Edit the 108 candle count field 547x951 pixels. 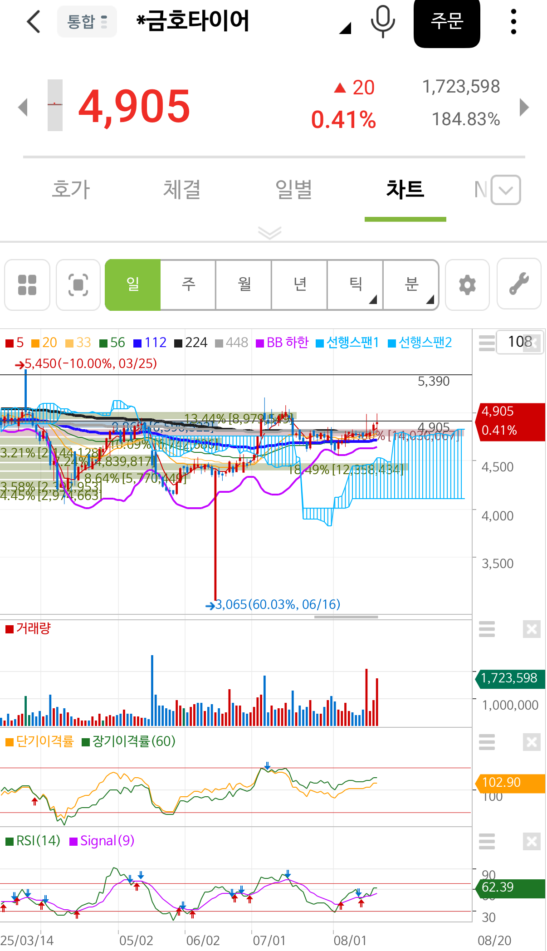(520, 342)
